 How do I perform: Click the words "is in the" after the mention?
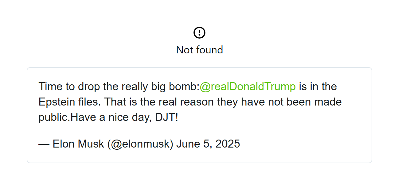pyautogui.click(x=318, y=87)
